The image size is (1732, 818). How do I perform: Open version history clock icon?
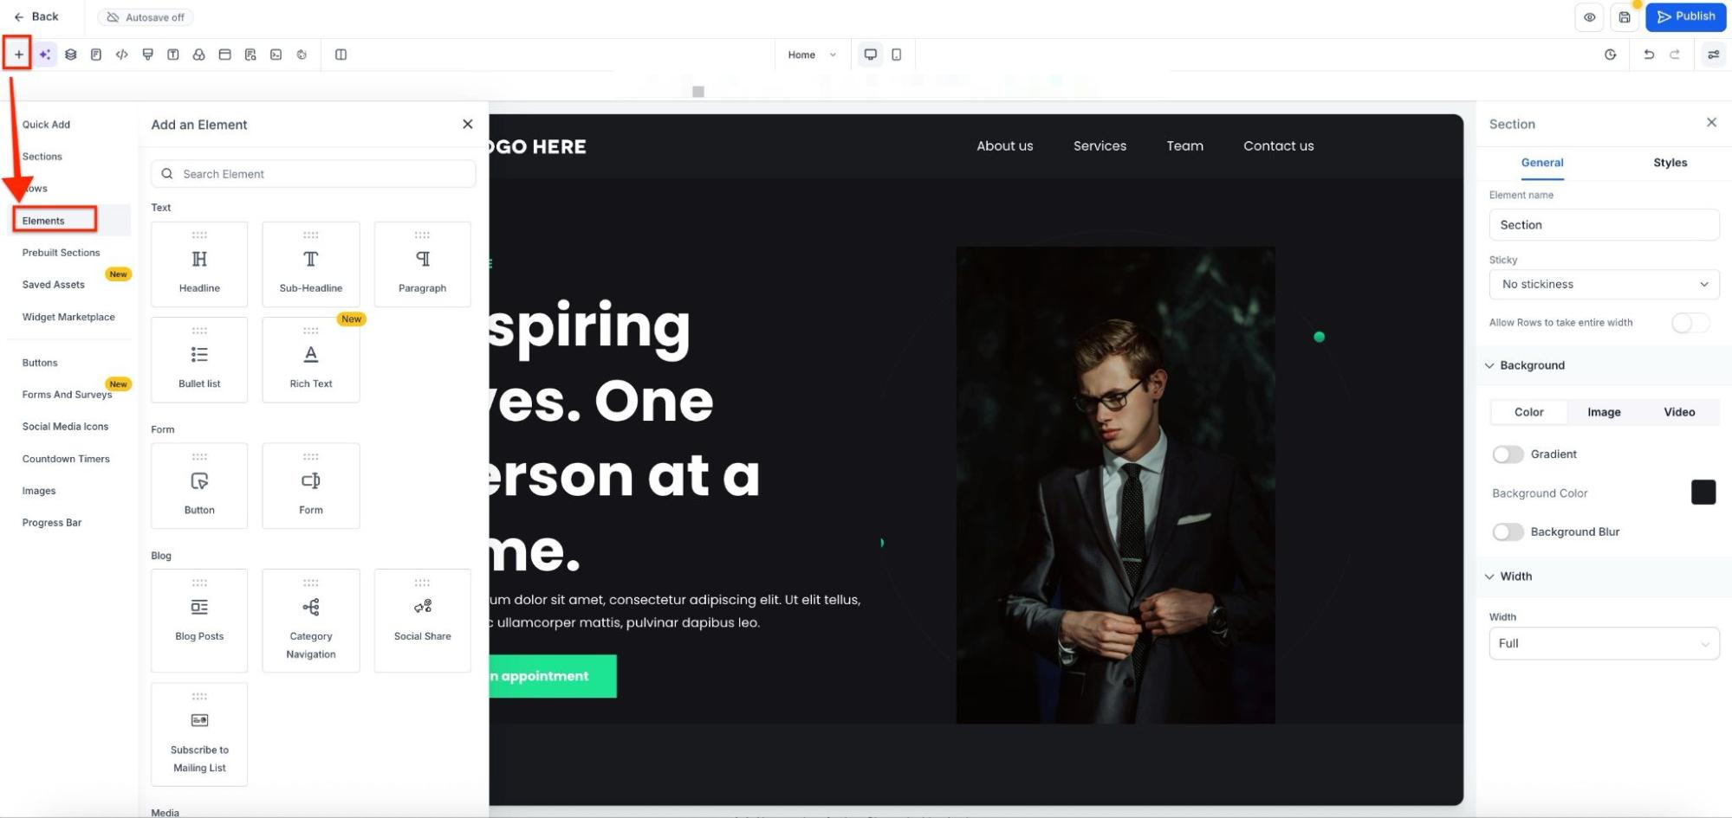[x=1610, y=55]
